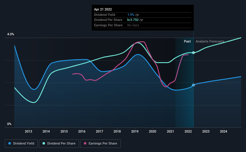Click the 4.0% y-axis label
This screenshot has width=246, height=152.
(10, 34)
